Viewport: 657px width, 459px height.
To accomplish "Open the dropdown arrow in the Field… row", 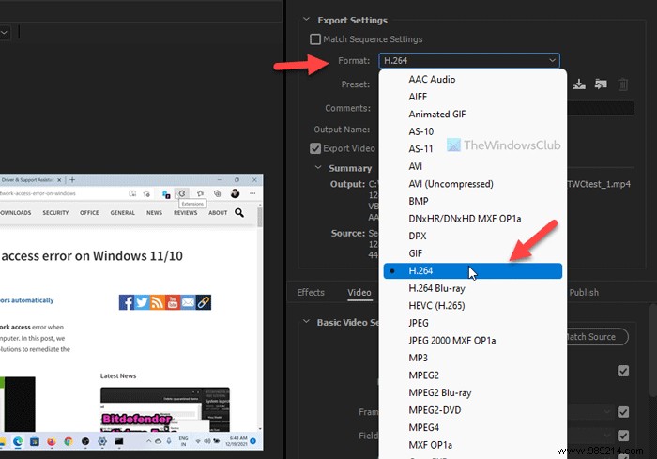I will point(606,436).
